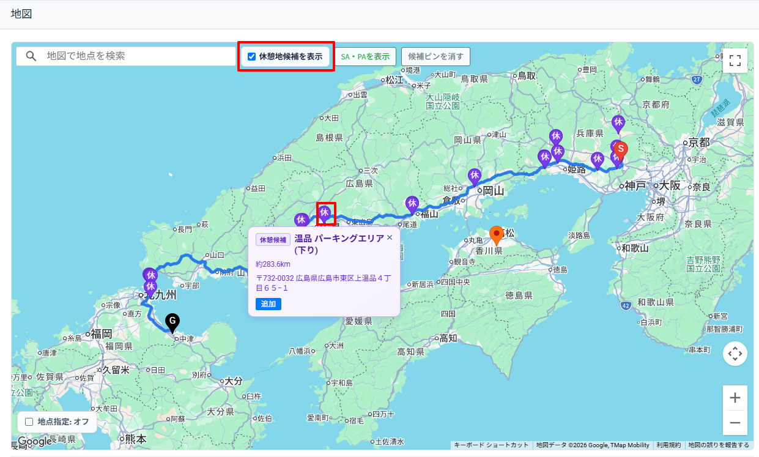This screenshot has width=759, height=457.
Task: Select the rest pin between 姫路 and S marker
Action: [x=598, y=161]
